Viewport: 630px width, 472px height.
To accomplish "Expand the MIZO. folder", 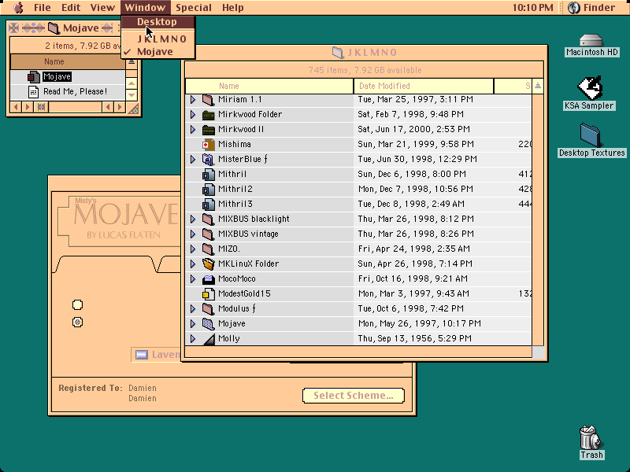I will (x=193, y=249).
